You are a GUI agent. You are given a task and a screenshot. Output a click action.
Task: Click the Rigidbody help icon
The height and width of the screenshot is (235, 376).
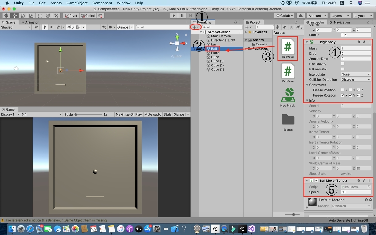point(359,42)
